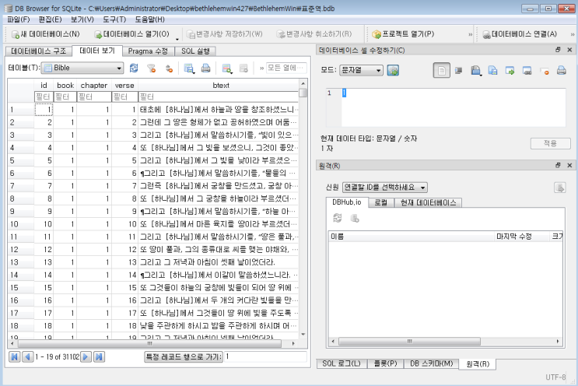This screenshot has width=578, height=386.
Task: Click the greyed Write Changes (변경사항 저장하기) icon
Action: click(x=191, y=34)
